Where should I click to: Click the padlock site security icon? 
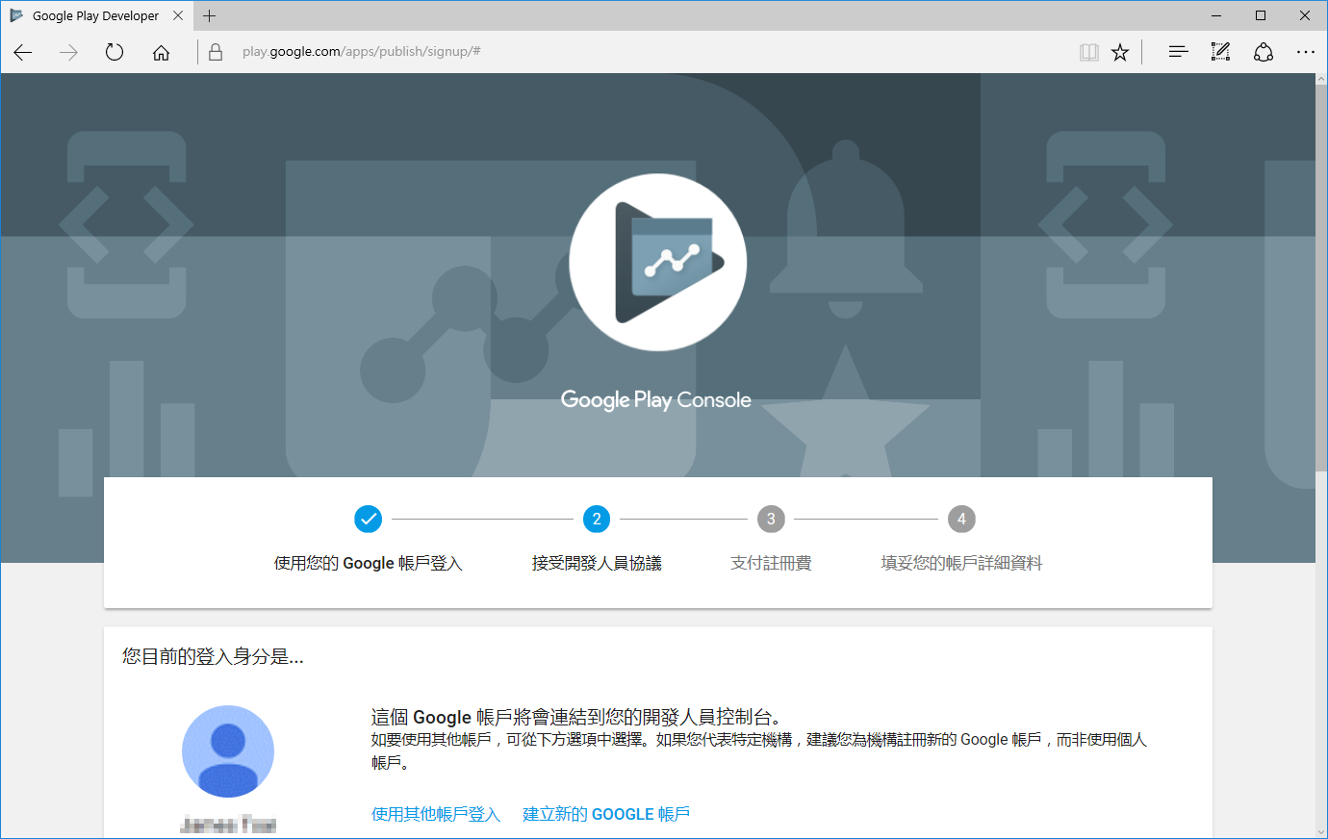click(x=216, y=52)
